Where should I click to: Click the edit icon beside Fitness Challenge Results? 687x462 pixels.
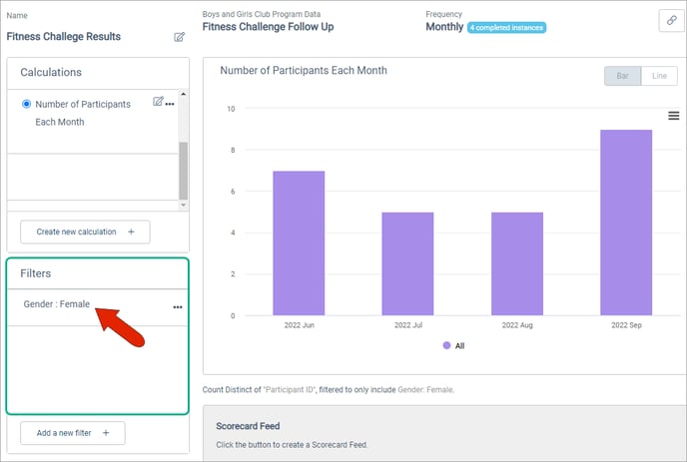coord(180,37)
